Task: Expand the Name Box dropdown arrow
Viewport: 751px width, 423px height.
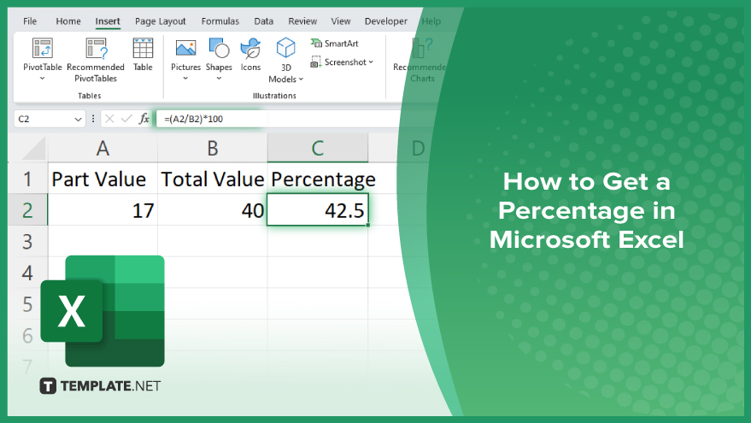Action: (78, 120)
